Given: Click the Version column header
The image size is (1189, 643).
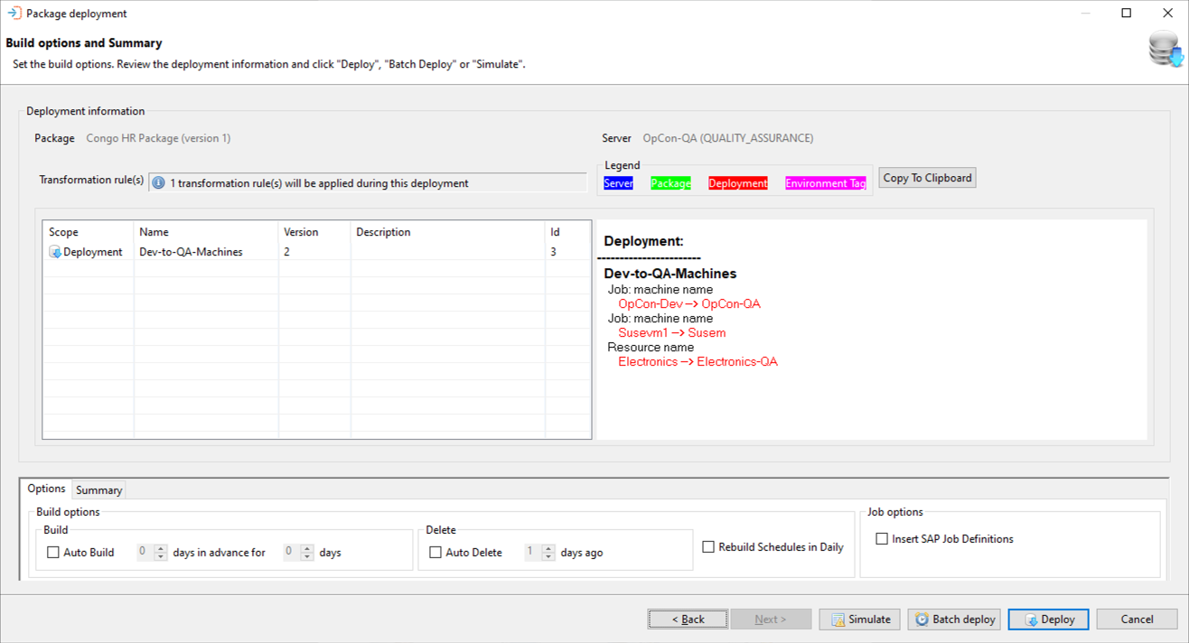Looking at the screenshot, I should (314, 232).
